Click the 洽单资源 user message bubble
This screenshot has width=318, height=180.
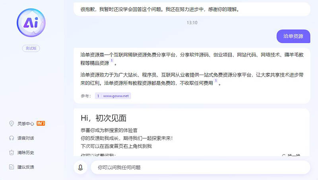pyautogui.click(x=293, y=36)
